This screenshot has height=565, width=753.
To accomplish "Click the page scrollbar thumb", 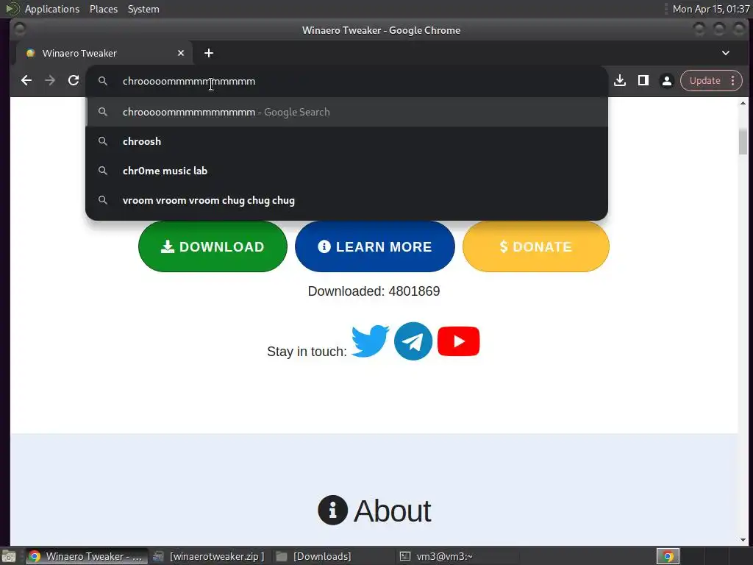I will [x=743, y=142].
